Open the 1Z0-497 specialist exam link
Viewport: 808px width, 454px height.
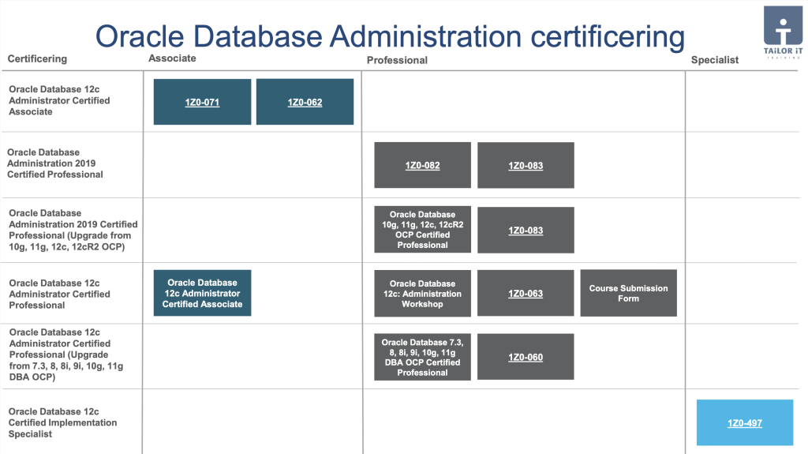pos(745,423)
